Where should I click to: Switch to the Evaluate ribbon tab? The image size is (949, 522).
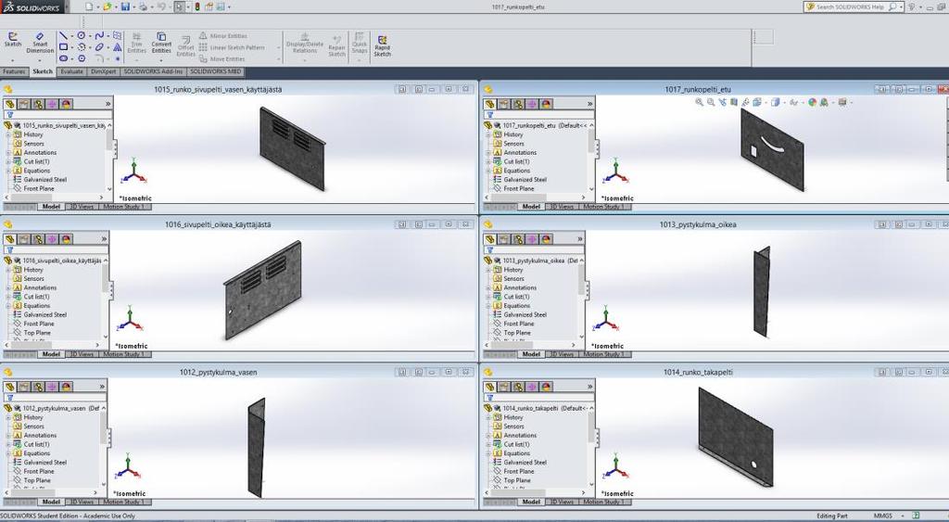coord(71,71)
